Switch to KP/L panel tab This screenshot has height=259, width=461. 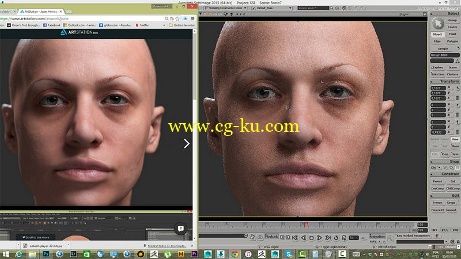coord(445,230)
